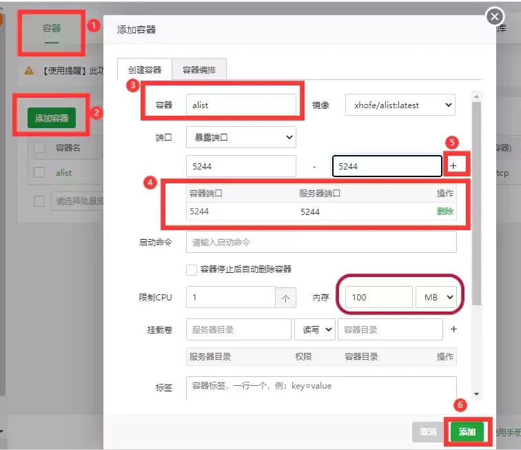Click the 标签 container labels text area
This screenshot has width=521, height=450.
[321, 388]
